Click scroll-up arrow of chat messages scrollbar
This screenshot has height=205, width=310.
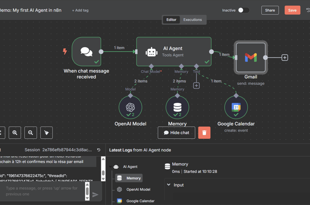click(103, 159)
